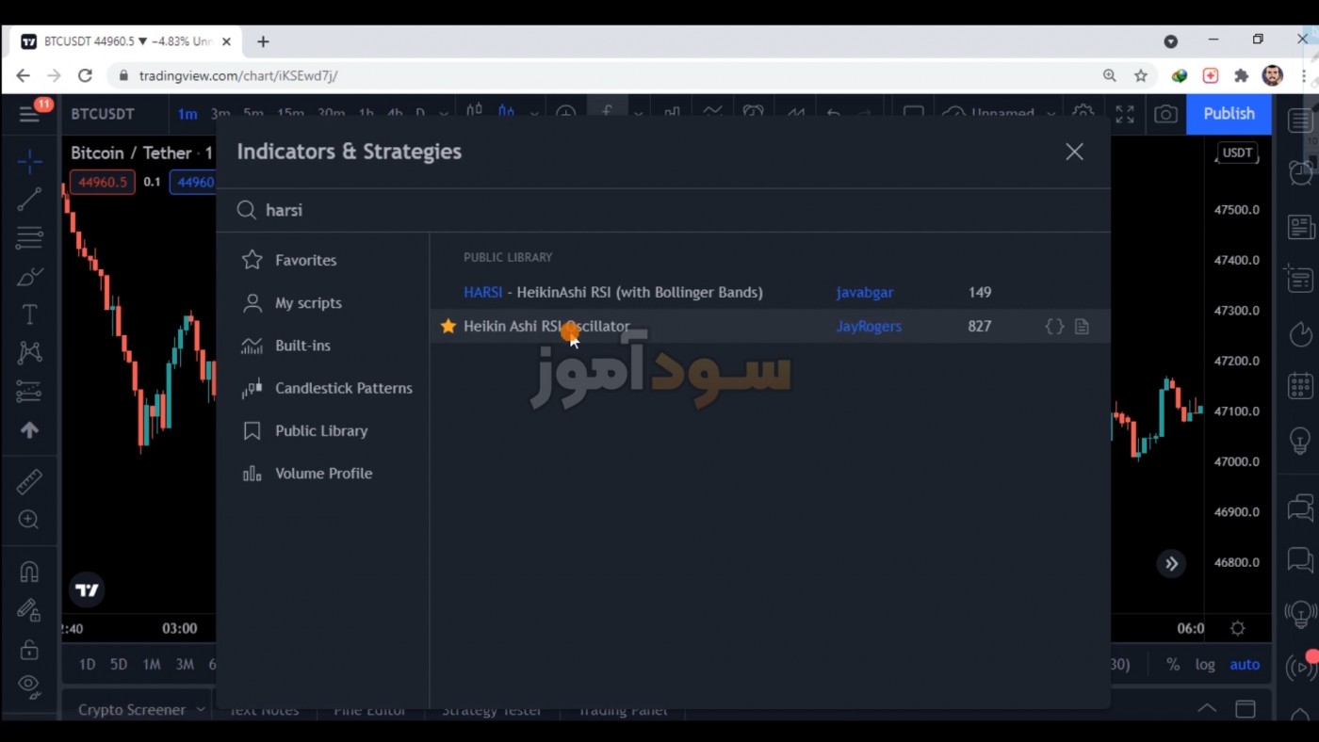Click the BTCUSDT symbol search
The width and height of the screenshot is (1319, 742).
[103, 114]
